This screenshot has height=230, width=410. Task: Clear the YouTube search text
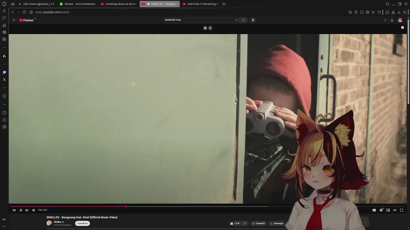click(x=237, y=20)
